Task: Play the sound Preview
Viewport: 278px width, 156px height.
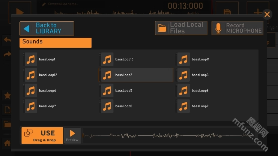Action: (72, 135)
